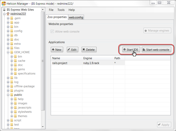Click the Path column header
The height and width of the screenshot is (131, 176).
tap(119, 58)
